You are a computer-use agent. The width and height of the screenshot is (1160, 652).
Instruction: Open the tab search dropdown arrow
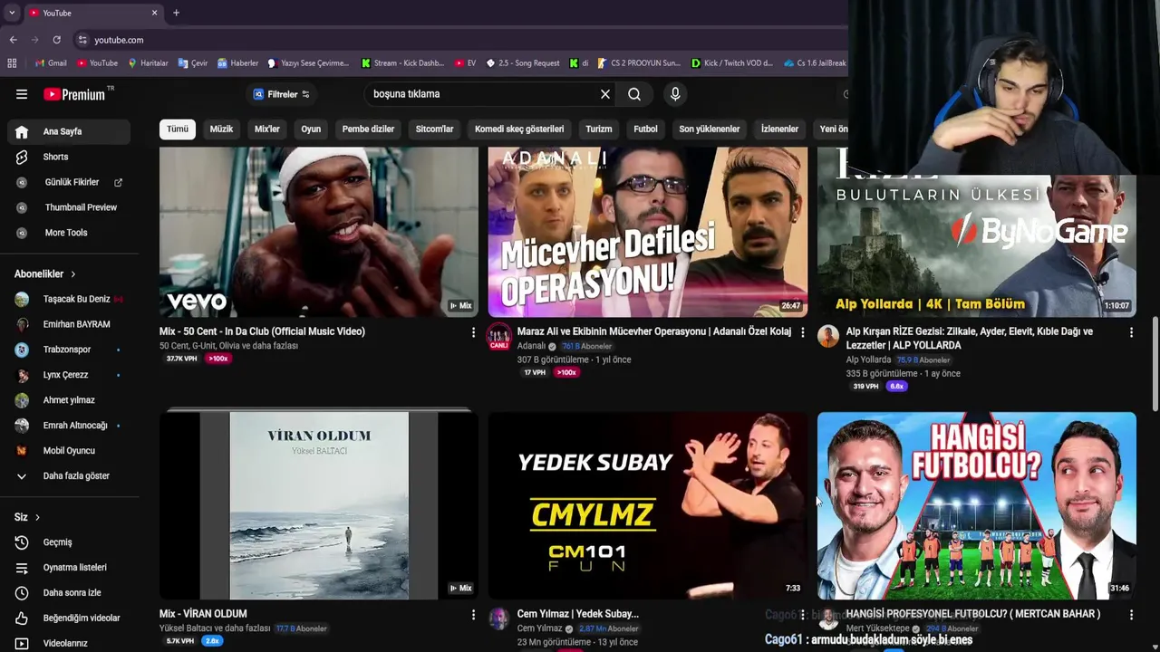[x=11, y=13]
